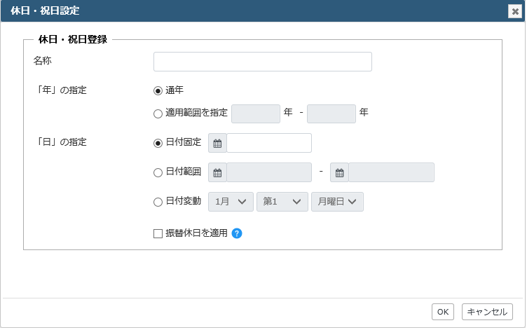Choose the 日付固定 radio button

[x=158, y=143]
